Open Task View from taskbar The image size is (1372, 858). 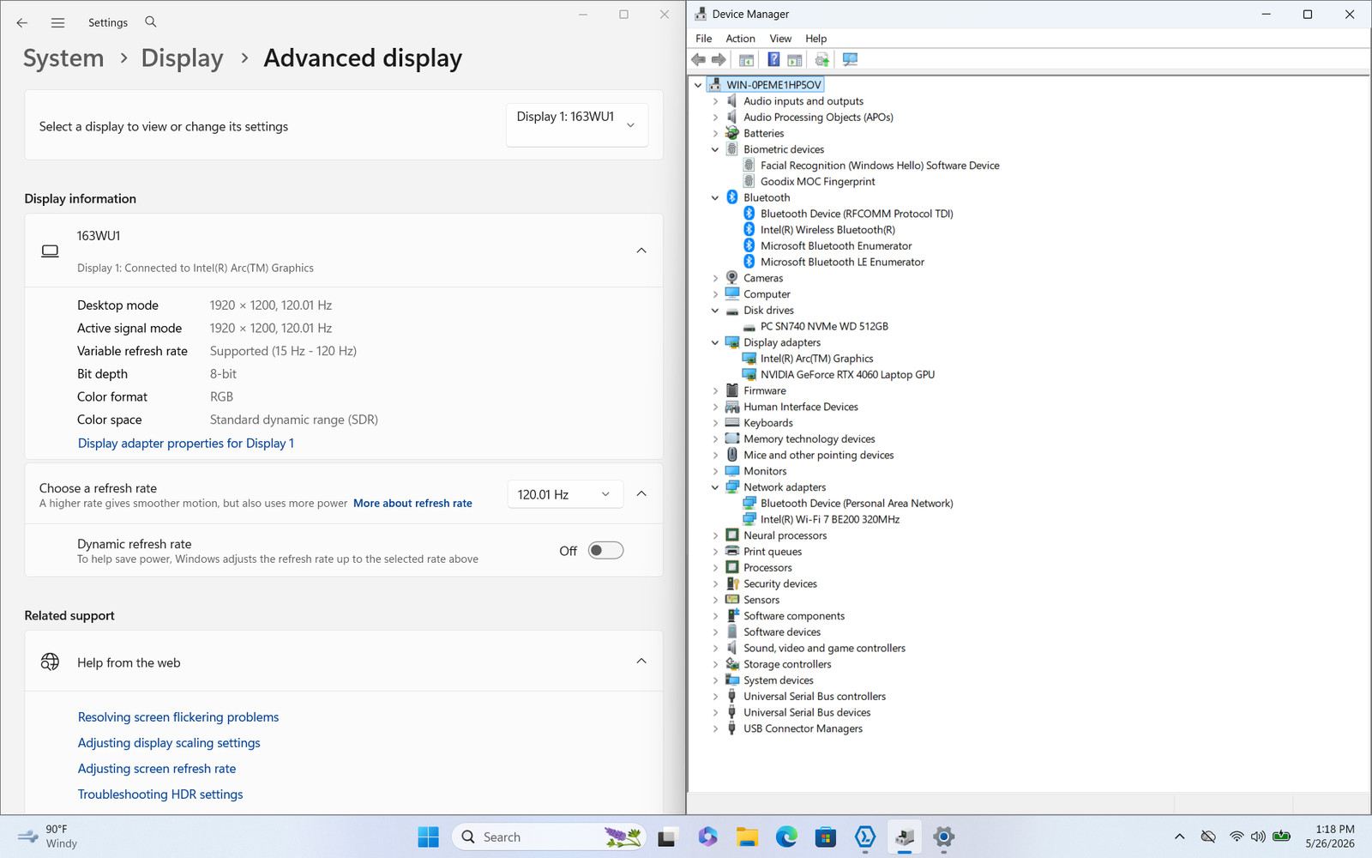click(x=666, y=837)
